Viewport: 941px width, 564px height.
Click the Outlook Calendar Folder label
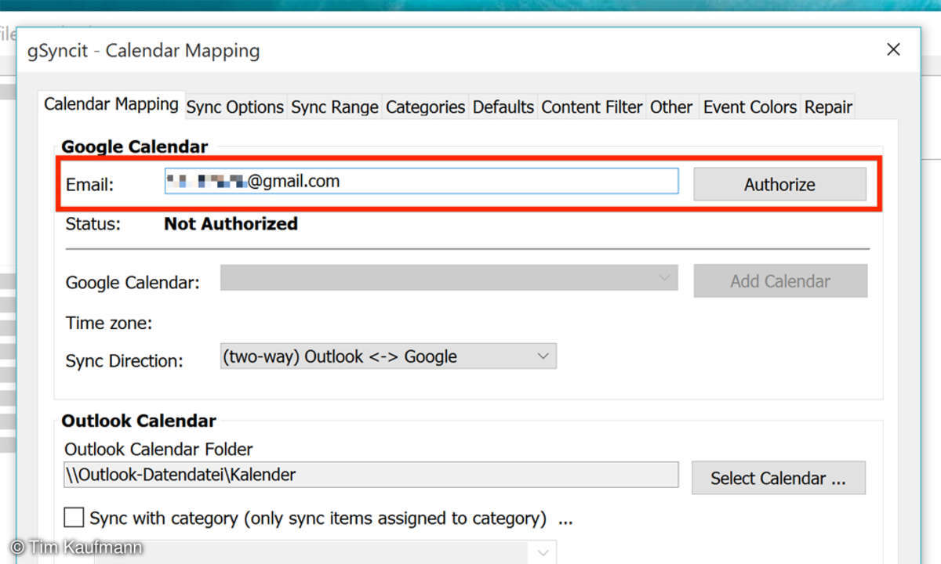(158, 450)
